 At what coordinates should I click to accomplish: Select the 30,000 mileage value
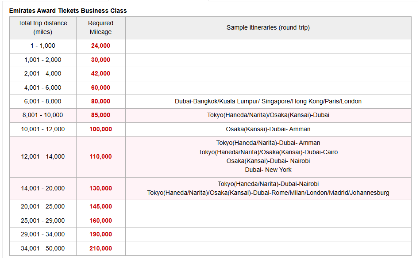pyautogui.click(x=101, y=60)
